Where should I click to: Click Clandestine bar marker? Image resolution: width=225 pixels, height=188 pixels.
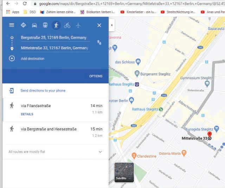click(x=134, y=156)
